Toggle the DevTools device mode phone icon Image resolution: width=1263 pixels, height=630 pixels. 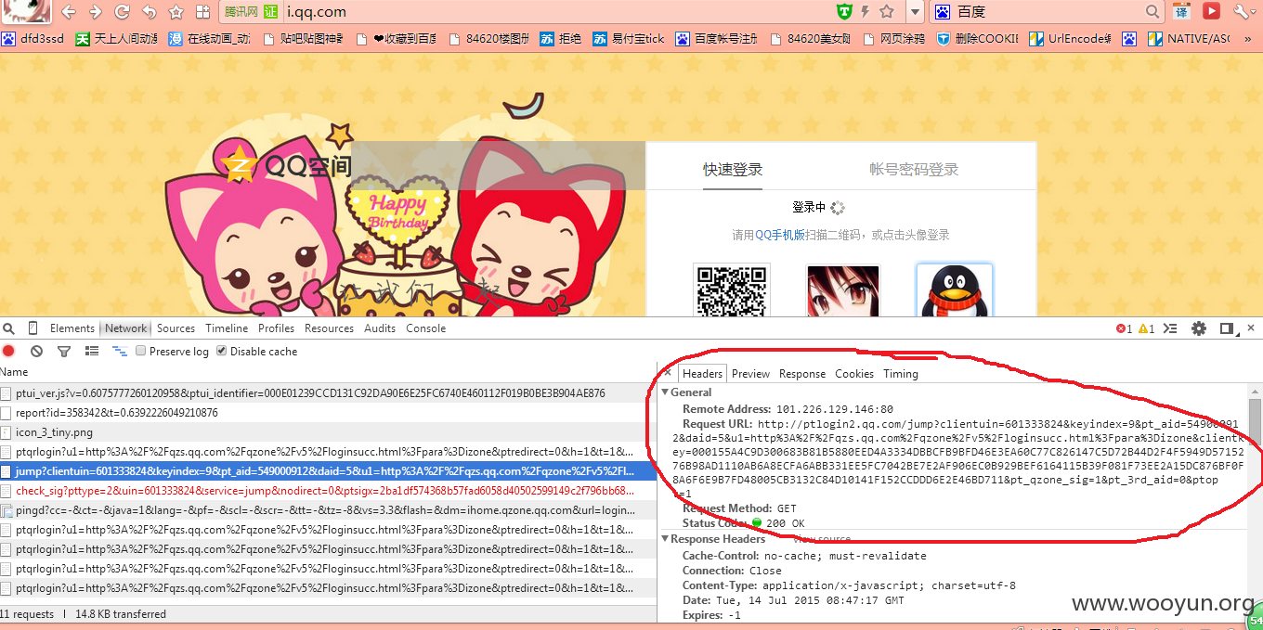[x=33, y=328]
